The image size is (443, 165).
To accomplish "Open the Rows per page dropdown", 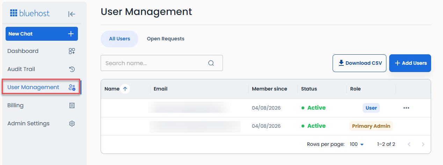I will 357,144.
